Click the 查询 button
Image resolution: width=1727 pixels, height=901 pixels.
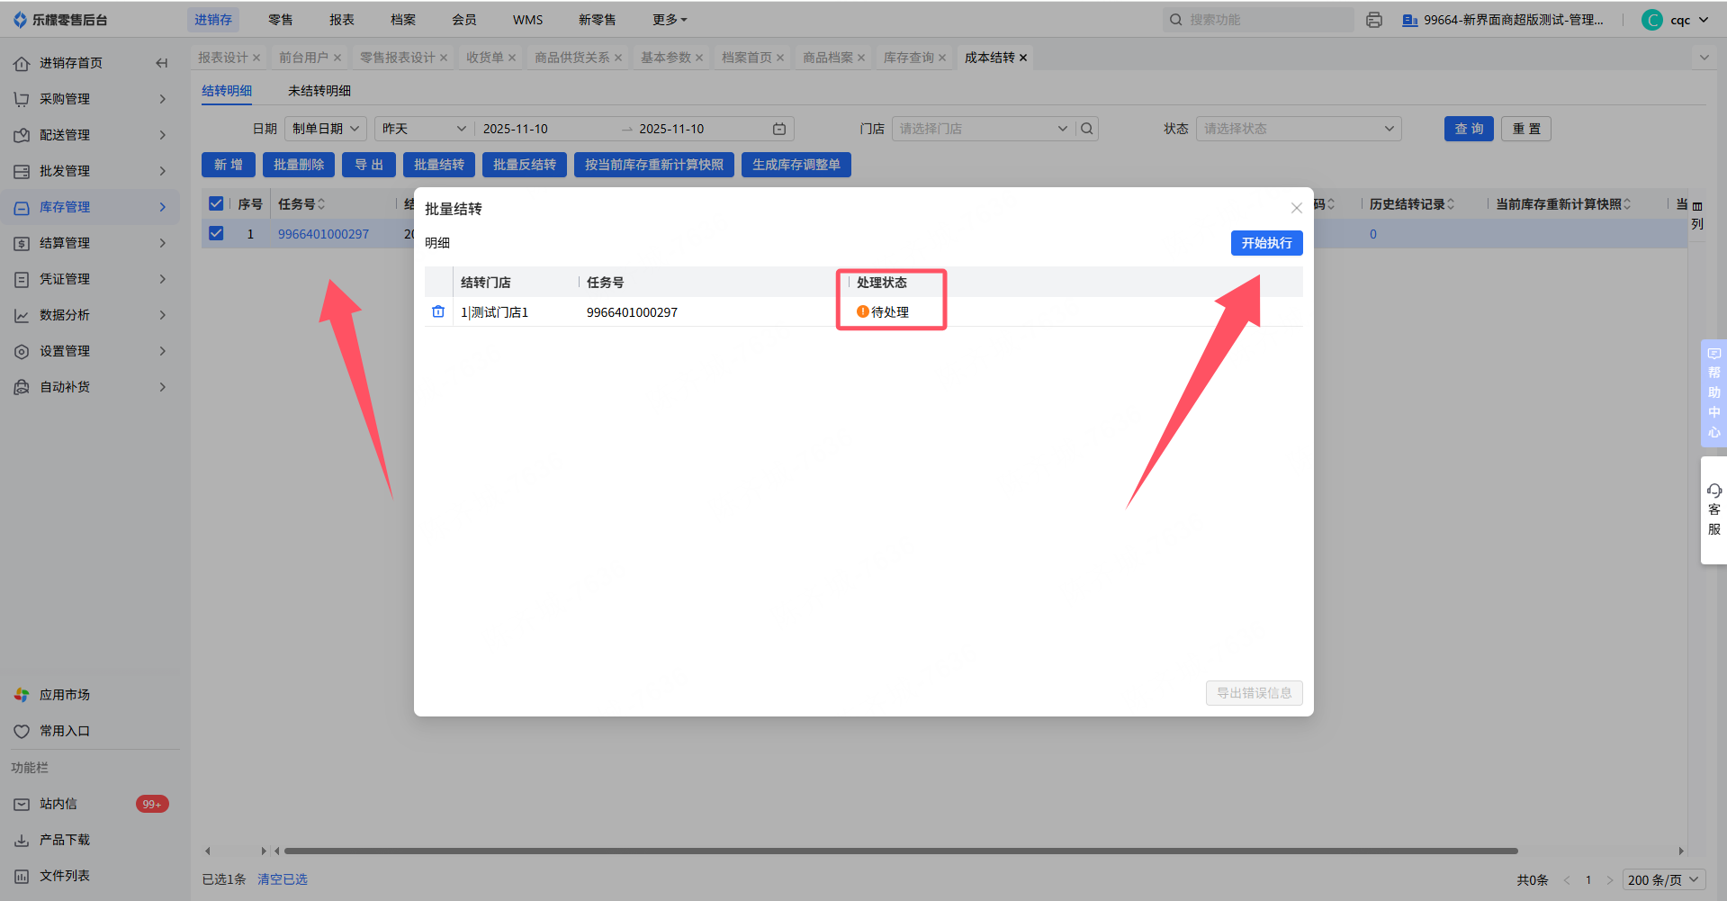pos(1469,129)
